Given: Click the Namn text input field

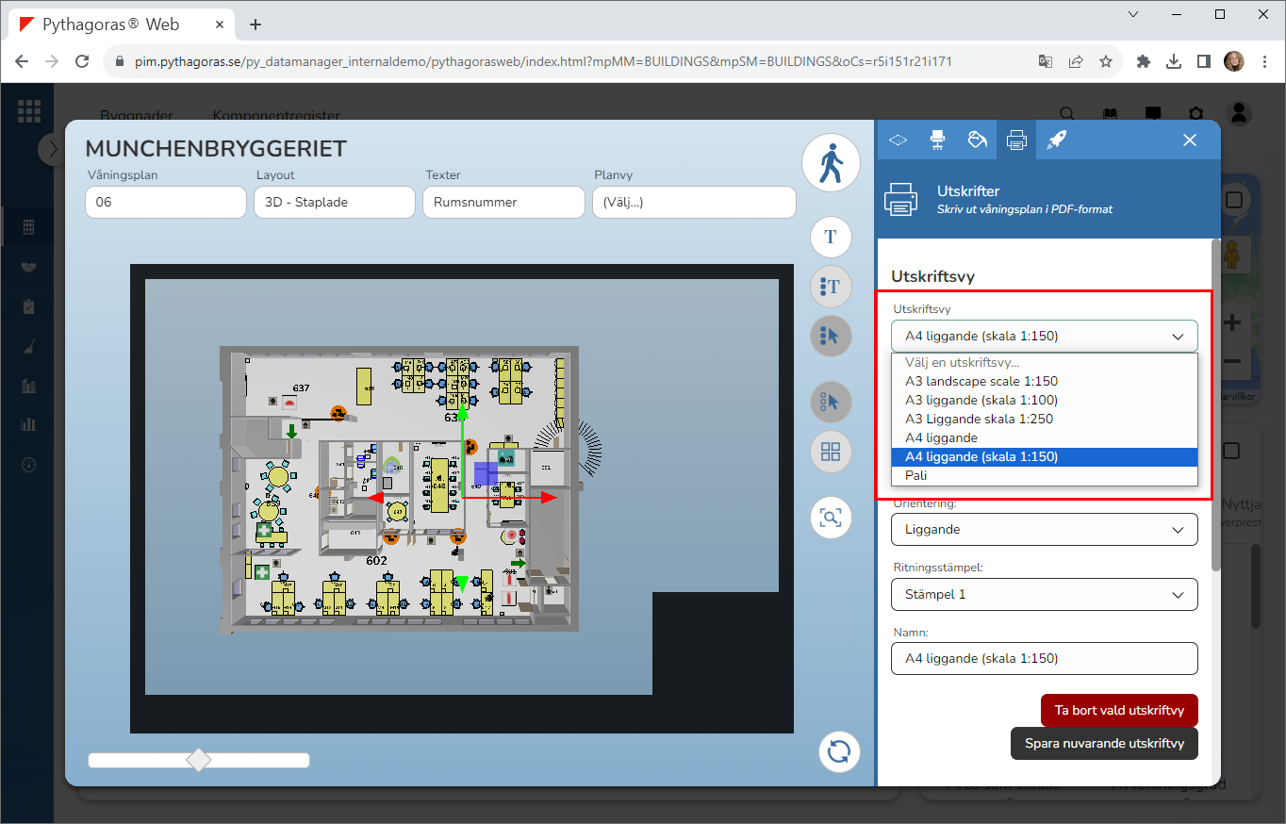Looking at the screenshot, I should [1044, 658].
